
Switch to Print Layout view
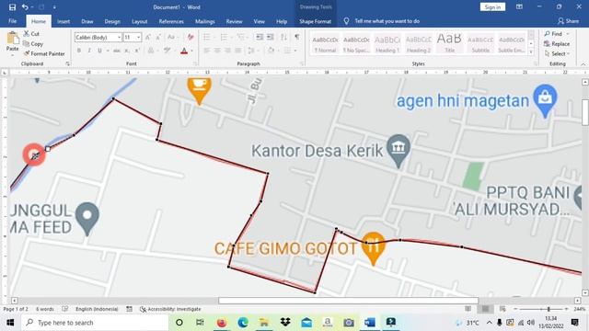485,309
